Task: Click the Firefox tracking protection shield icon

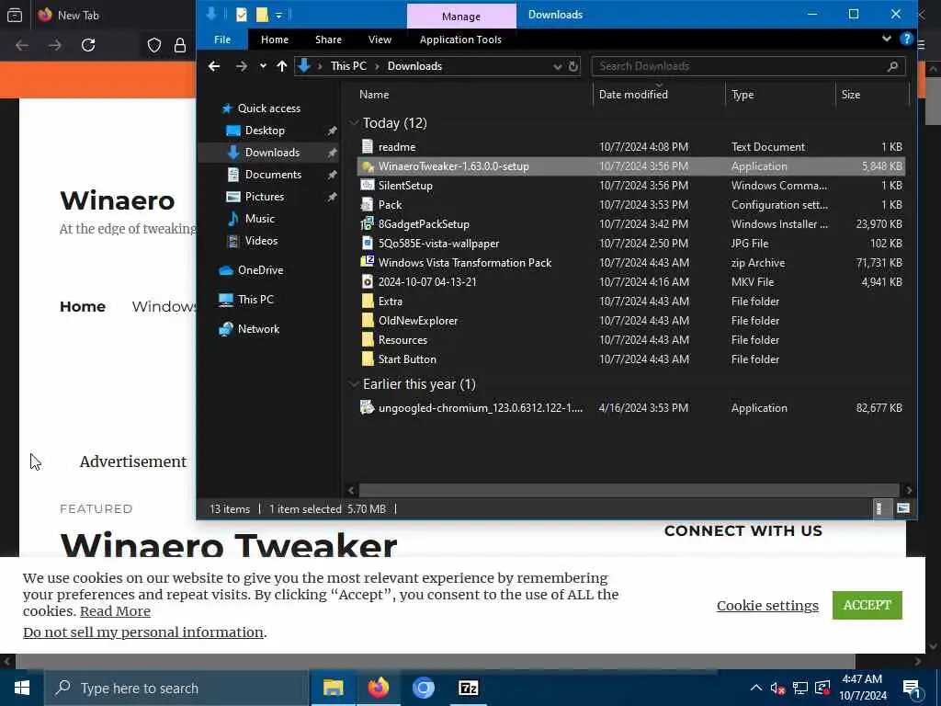Action: tap(154, 45)
